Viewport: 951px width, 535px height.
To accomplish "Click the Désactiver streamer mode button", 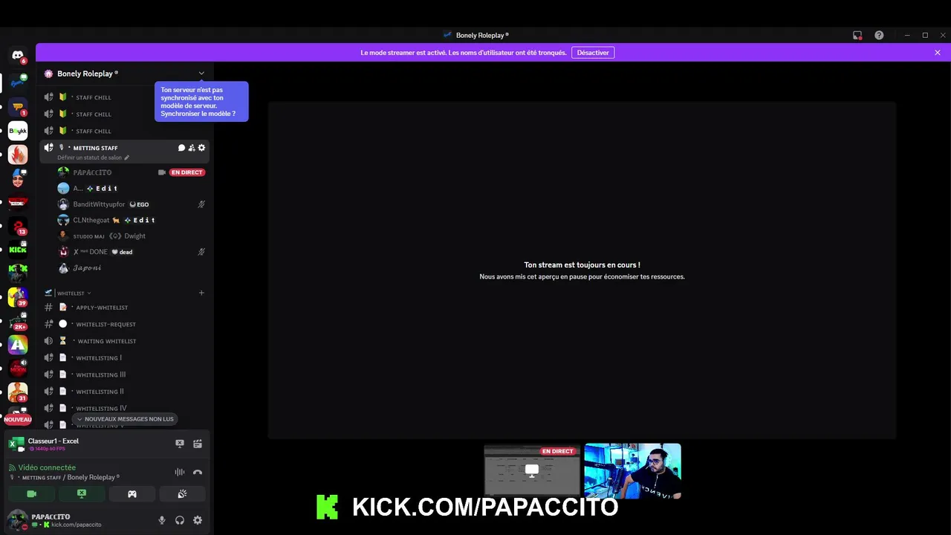I will (593, 53).
